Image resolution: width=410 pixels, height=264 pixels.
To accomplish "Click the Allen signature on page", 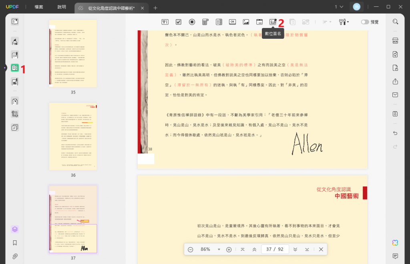I will (x=307, y=144).
